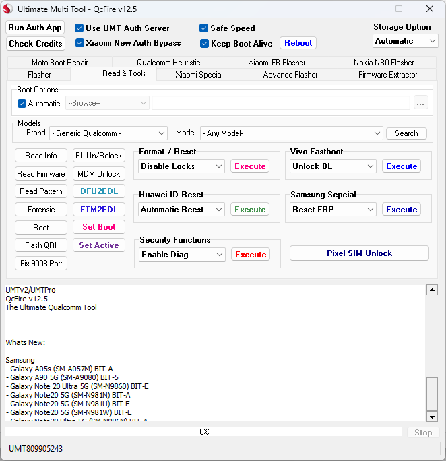This screenshot has height=461, width=446.
Task: Select the Flasher tab
Action: click(39, 75)
